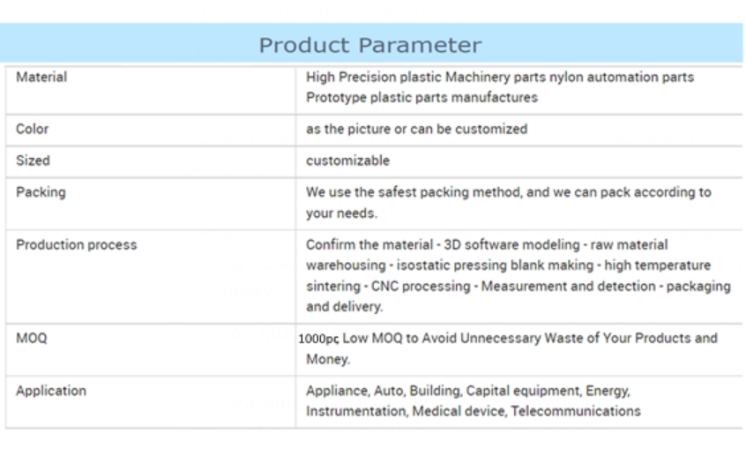Select the Application row label
The height and width of the screenshot is (456, 746).
coord(51,391)
